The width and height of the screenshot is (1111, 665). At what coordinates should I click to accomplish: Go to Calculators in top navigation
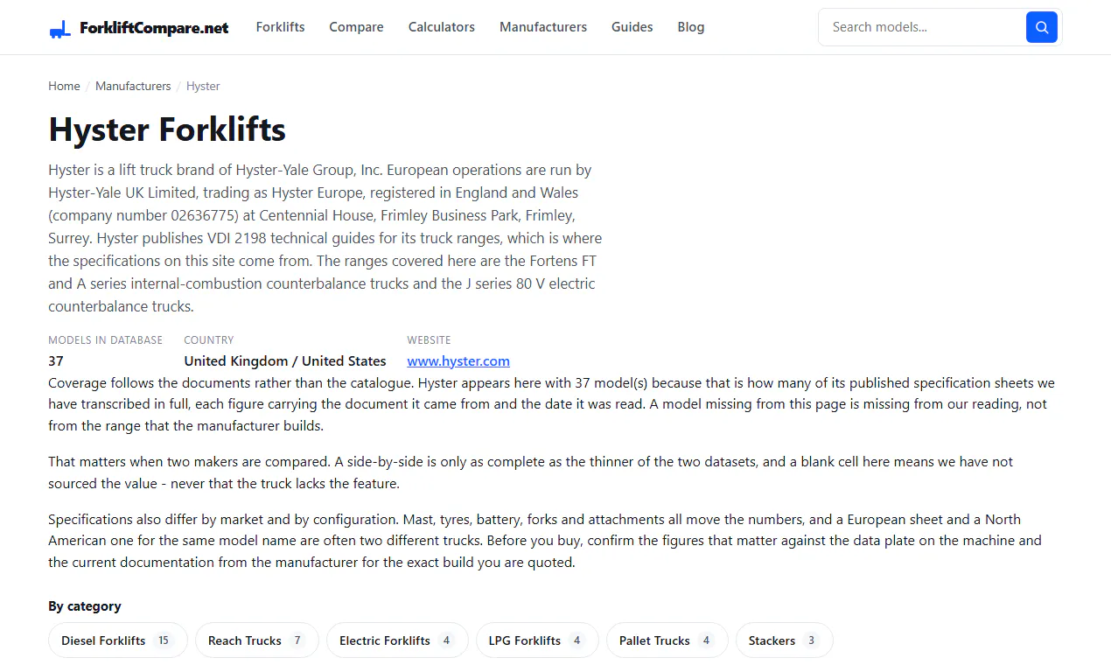pos(441,27)
